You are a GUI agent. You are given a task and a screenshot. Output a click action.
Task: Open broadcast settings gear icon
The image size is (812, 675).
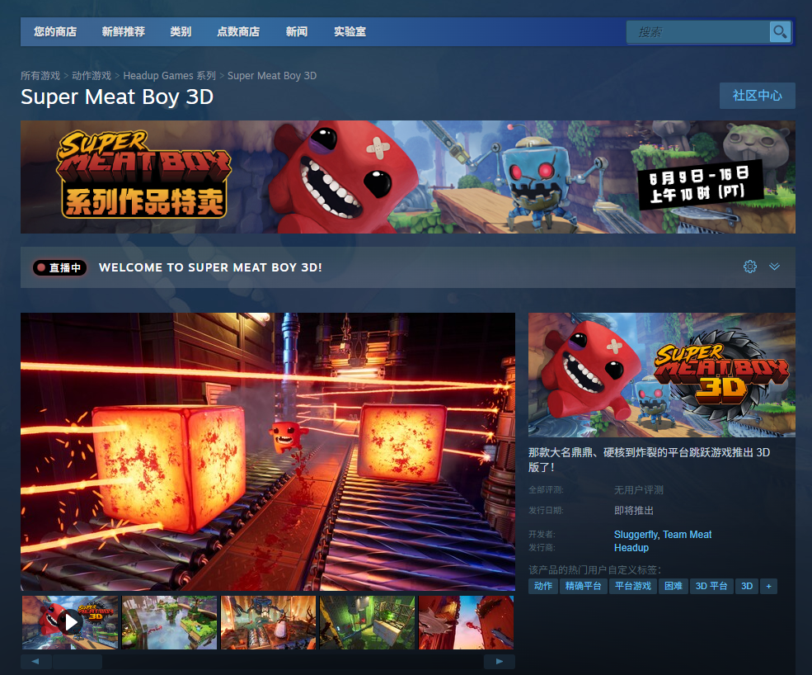pos(750,267)
